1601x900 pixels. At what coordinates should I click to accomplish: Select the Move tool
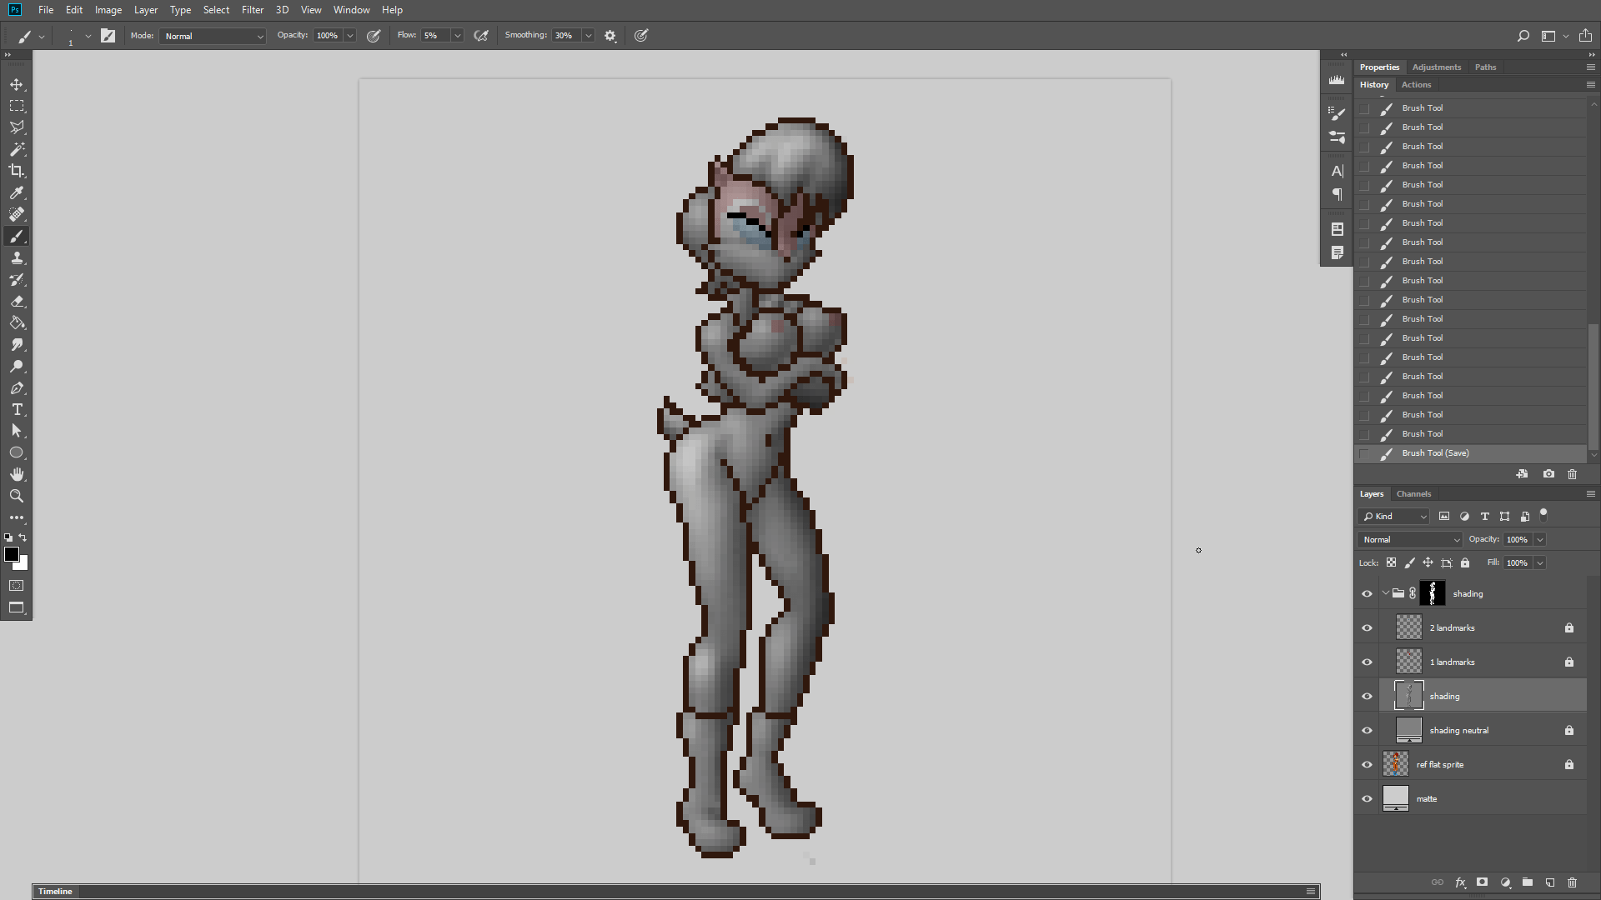click(x=17, y=84)
